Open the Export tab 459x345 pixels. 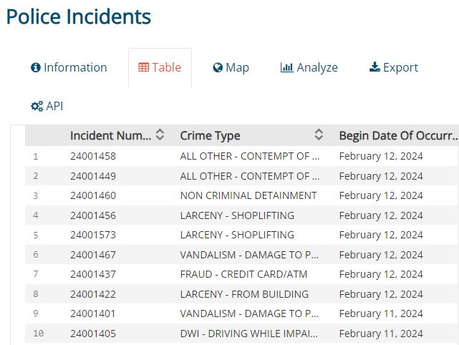[x=400, y=68]
